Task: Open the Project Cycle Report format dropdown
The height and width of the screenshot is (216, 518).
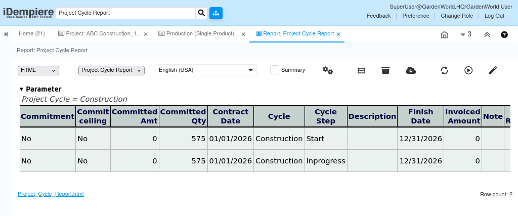Action: click(x=111, y=70)
